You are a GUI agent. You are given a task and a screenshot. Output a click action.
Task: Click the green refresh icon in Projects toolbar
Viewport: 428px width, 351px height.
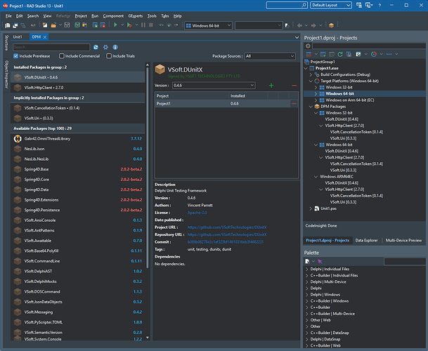tap(340, 54)
